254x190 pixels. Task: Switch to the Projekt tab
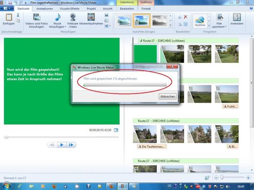[91, 9]
